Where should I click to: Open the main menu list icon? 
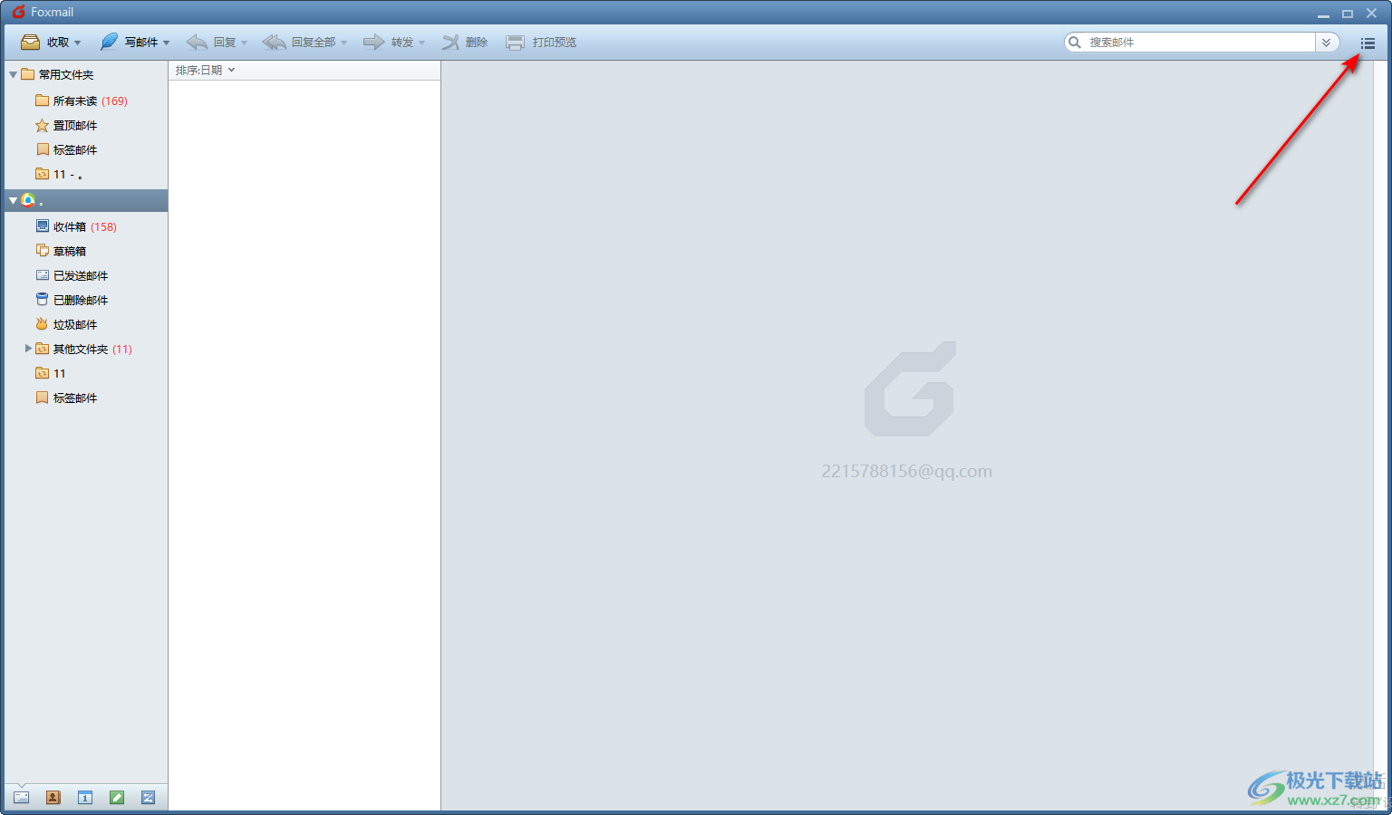pos(1368,43)
